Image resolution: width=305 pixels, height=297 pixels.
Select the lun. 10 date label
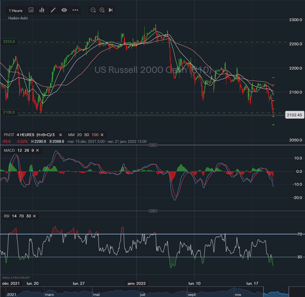pyautogui.click(x=195, y=283)
